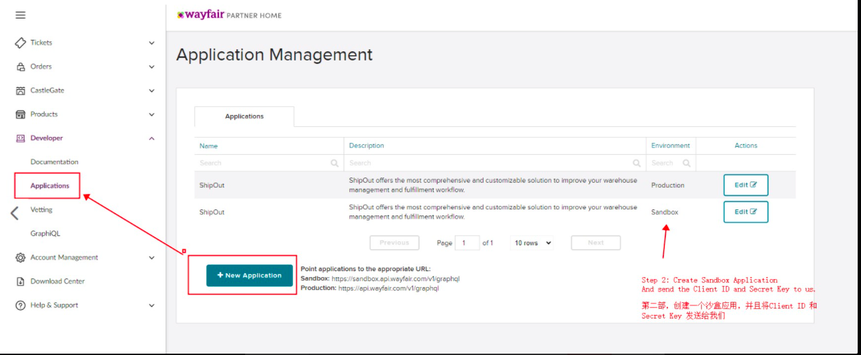The width and height of the screenshot is (861, 355).
Task: Open Orders in the sidebar
Action: tap(41, 66)
